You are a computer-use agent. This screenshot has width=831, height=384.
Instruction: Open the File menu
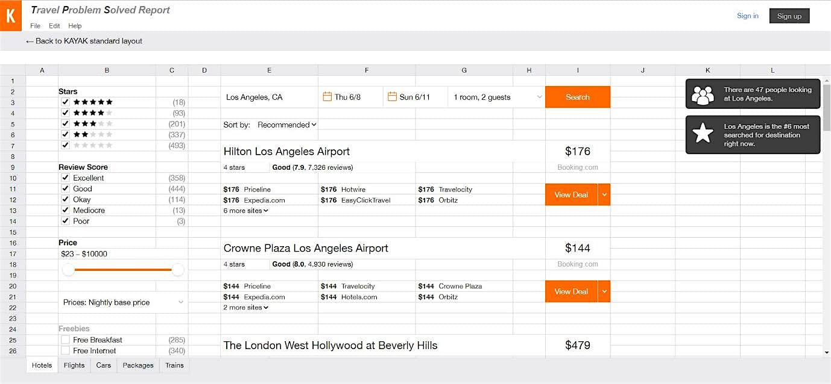(35, 26)
